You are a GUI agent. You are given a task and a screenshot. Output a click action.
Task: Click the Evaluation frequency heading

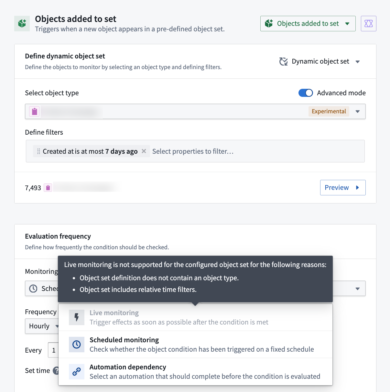pos(58,236)
